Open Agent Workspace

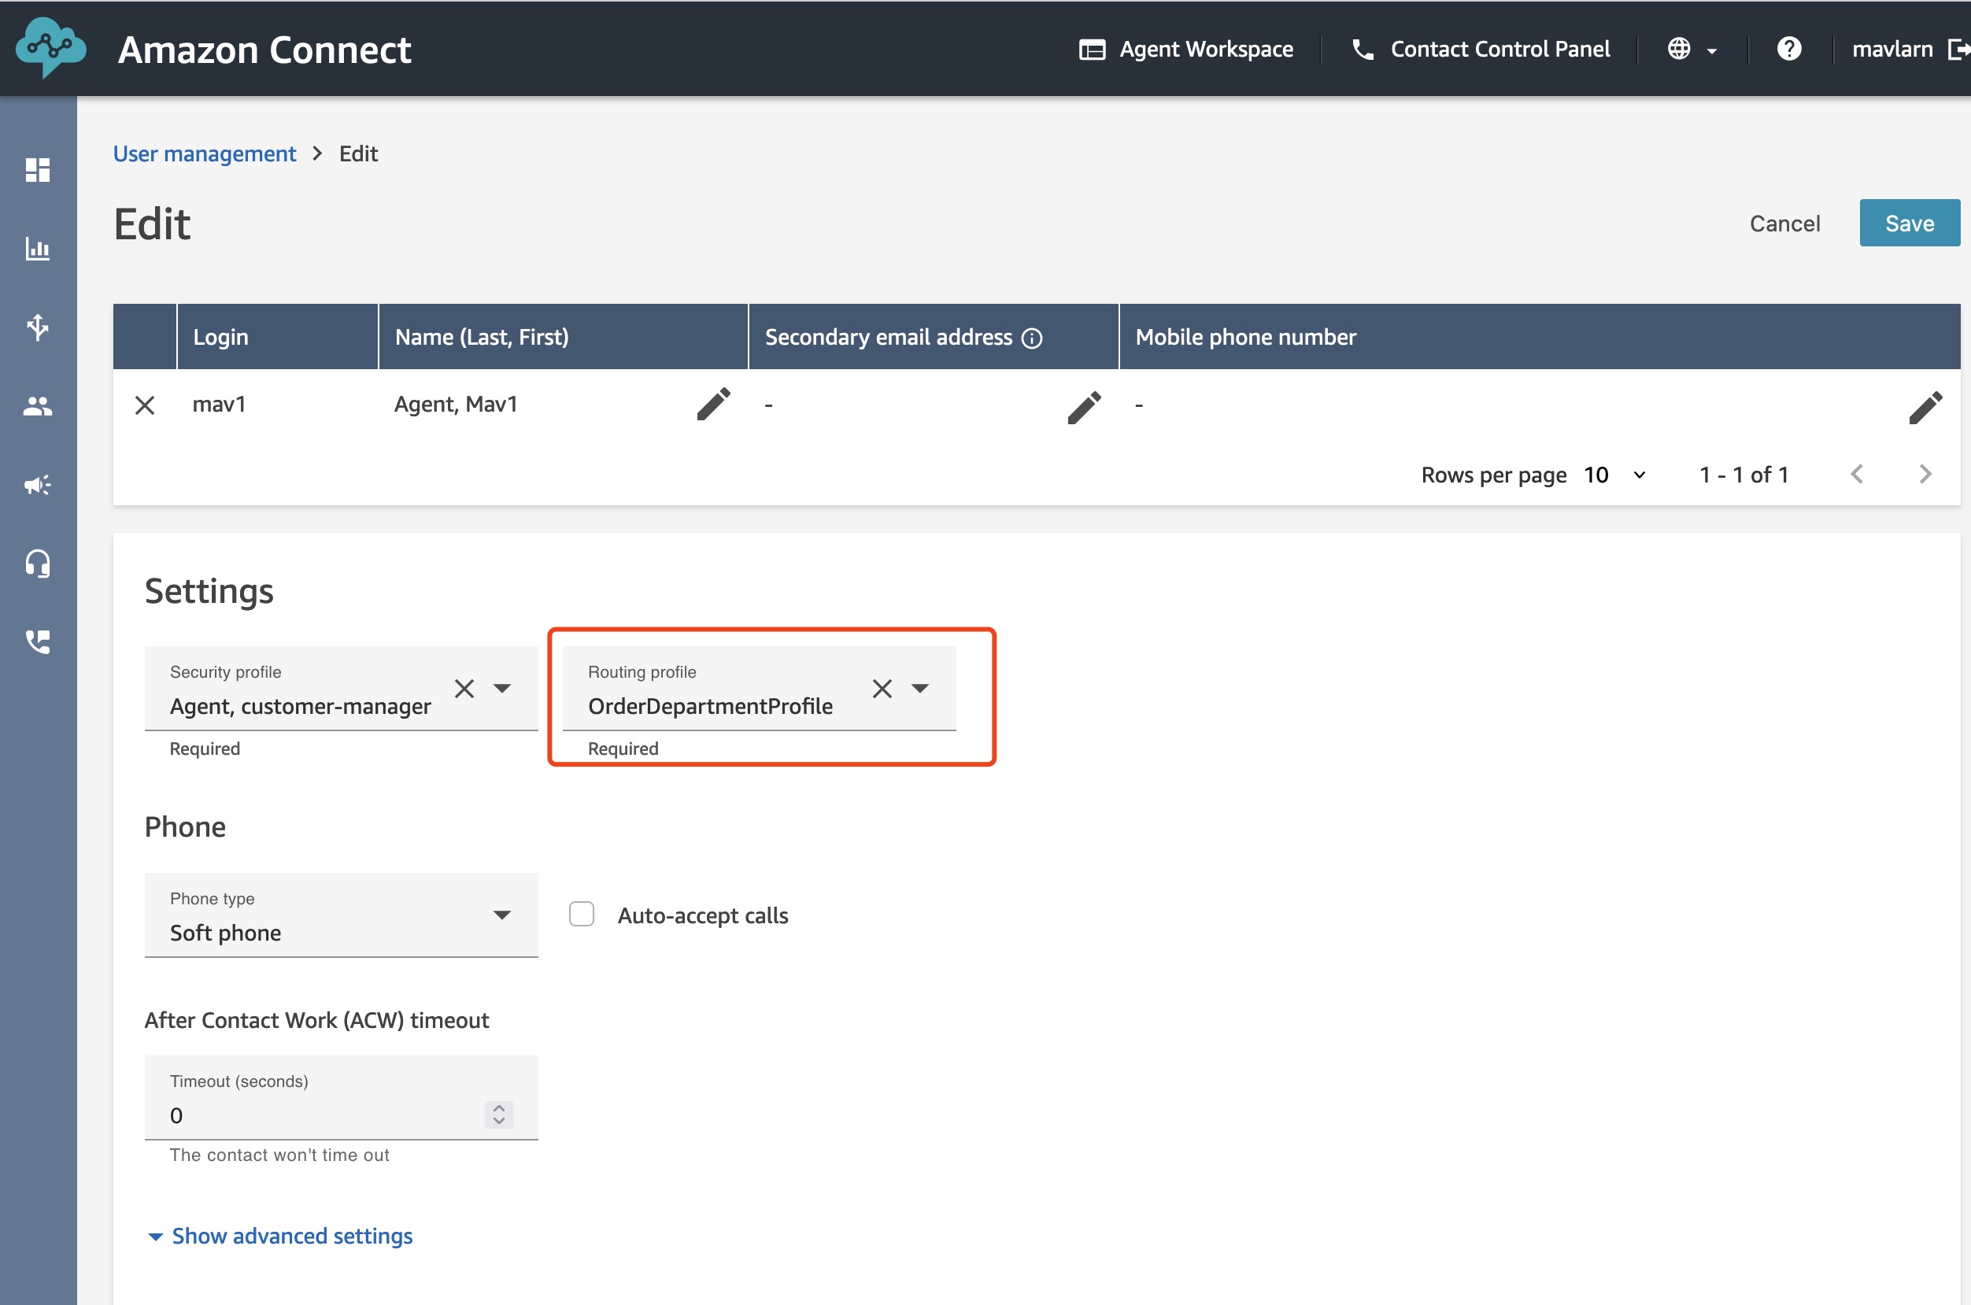pyautogui.click(x=1186, y=49)
